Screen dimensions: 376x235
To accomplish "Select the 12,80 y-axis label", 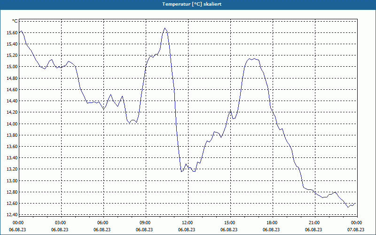I will tap(12, 192).
